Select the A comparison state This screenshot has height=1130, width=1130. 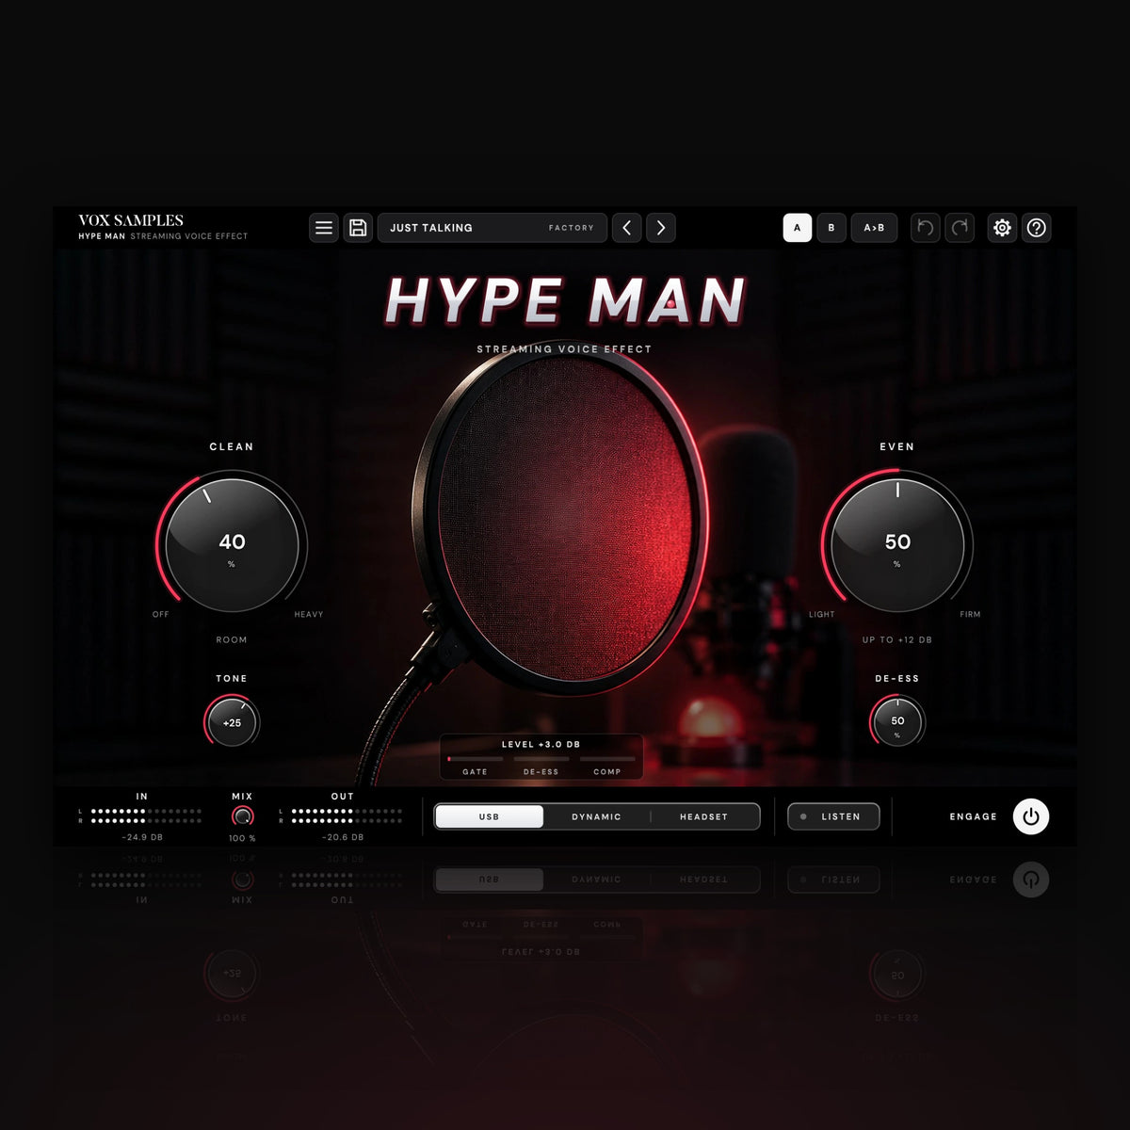pyautogui.click(x=798, y=228)
